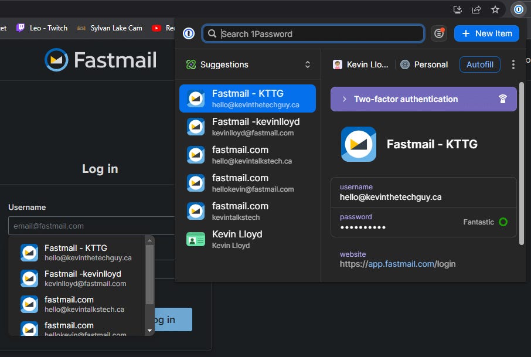Click the Fastmail logo on login page
The height and width of the screenshot is (357, 531).
click(101, 60)
